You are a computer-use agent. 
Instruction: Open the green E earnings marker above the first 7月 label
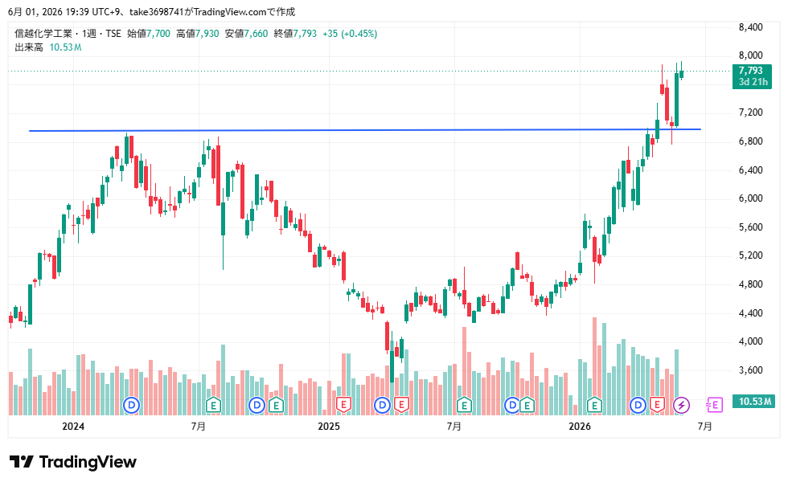pyautogui.click(x=214, y=405)
